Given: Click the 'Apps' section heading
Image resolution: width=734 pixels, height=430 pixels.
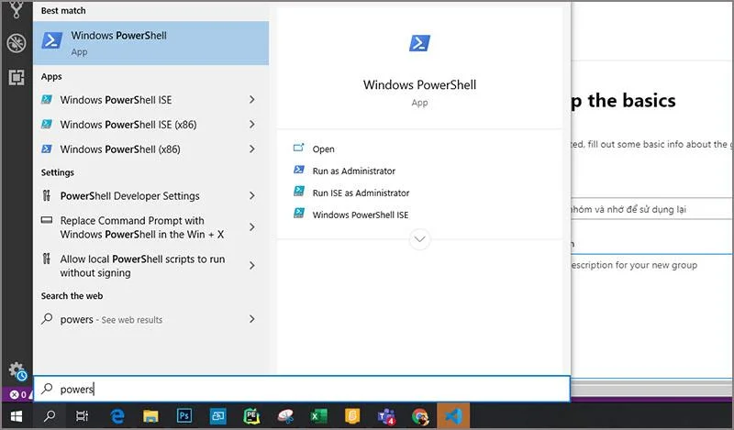Looking at the screenshot, I should point(51,76).
